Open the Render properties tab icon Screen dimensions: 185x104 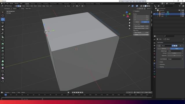click(154, 43)
